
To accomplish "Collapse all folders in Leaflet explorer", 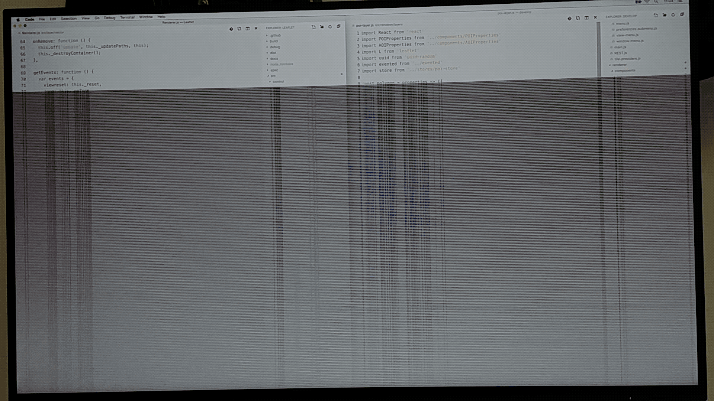I will click(338, 26).
